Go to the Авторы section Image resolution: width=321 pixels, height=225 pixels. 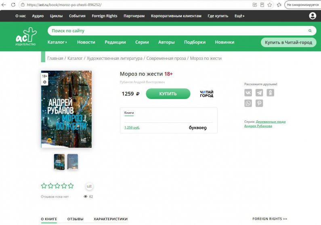(166, 42)
